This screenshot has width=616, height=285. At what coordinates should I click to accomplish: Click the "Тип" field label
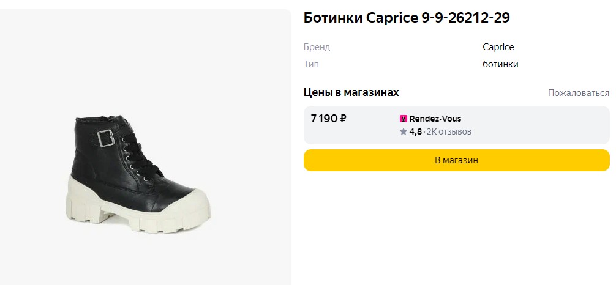311,64
